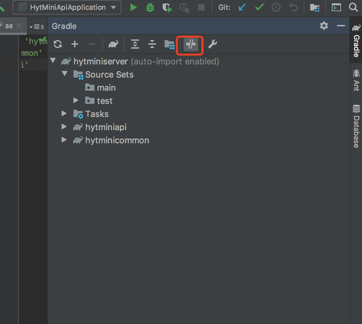Open the hidden editor tabs list dropdown

[37, 27]
